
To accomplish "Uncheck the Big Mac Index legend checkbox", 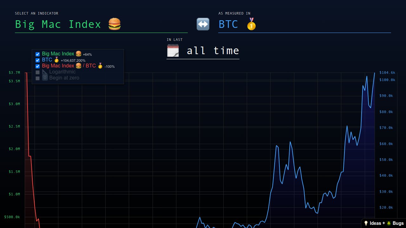I will (37, 54).
